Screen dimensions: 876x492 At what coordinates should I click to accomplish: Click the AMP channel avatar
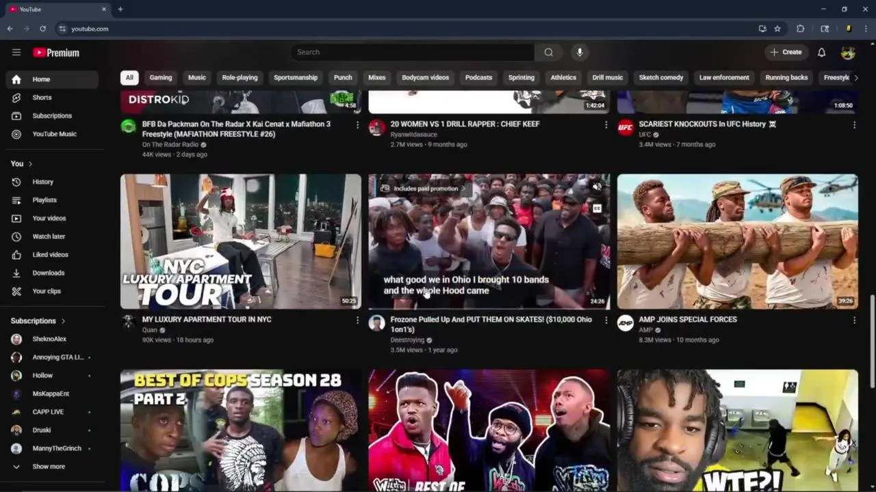pos(626,323)
